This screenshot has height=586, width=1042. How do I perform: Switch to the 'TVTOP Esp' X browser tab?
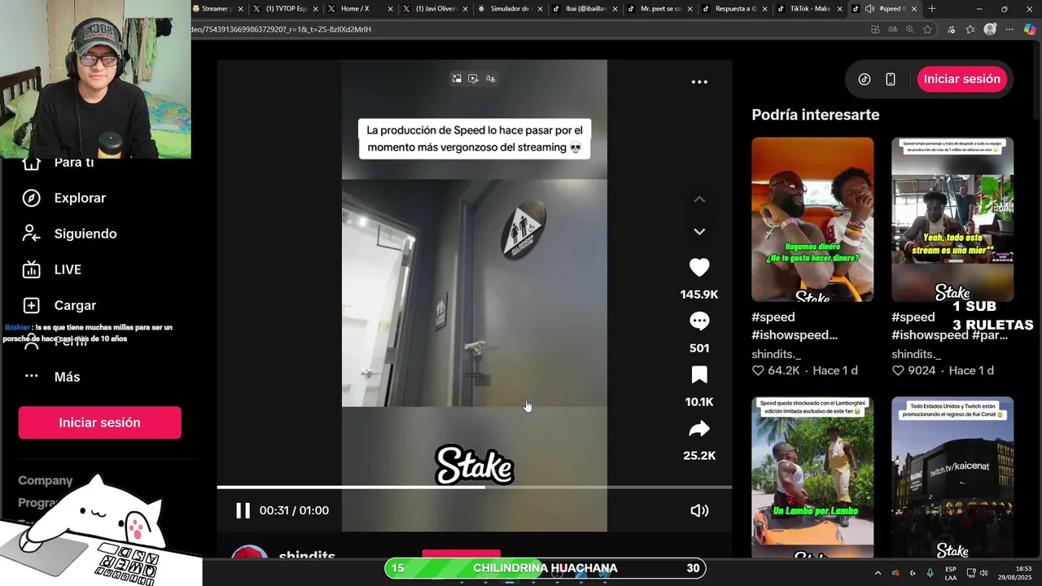(x=287, y=9)
